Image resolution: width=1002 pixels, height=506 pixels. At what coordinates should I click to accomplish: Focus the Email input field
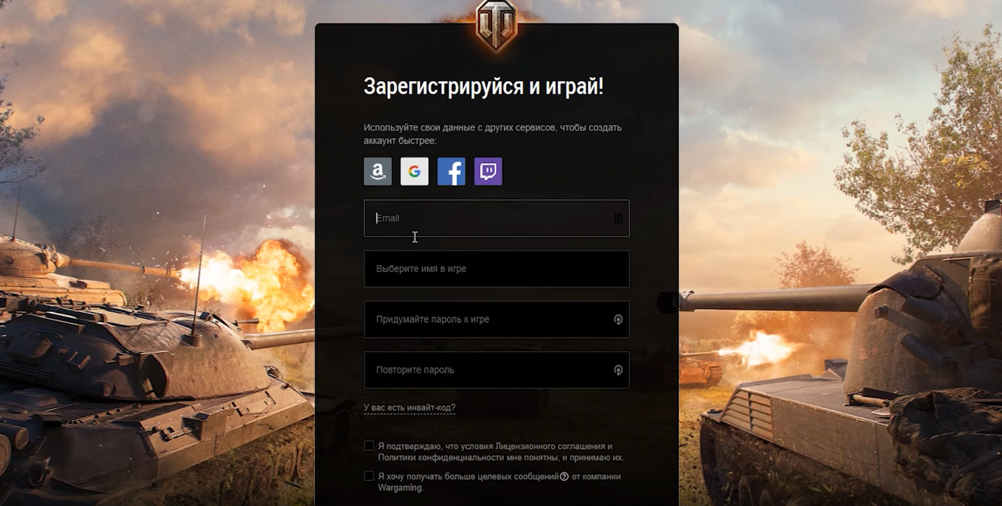[x=497, y=218]
